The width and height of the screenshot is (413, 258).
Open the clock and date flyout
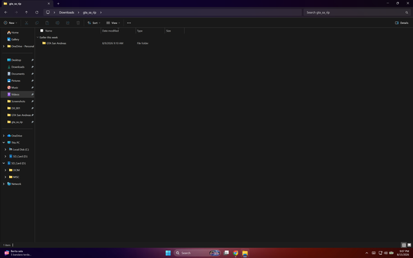coord(403,253)
